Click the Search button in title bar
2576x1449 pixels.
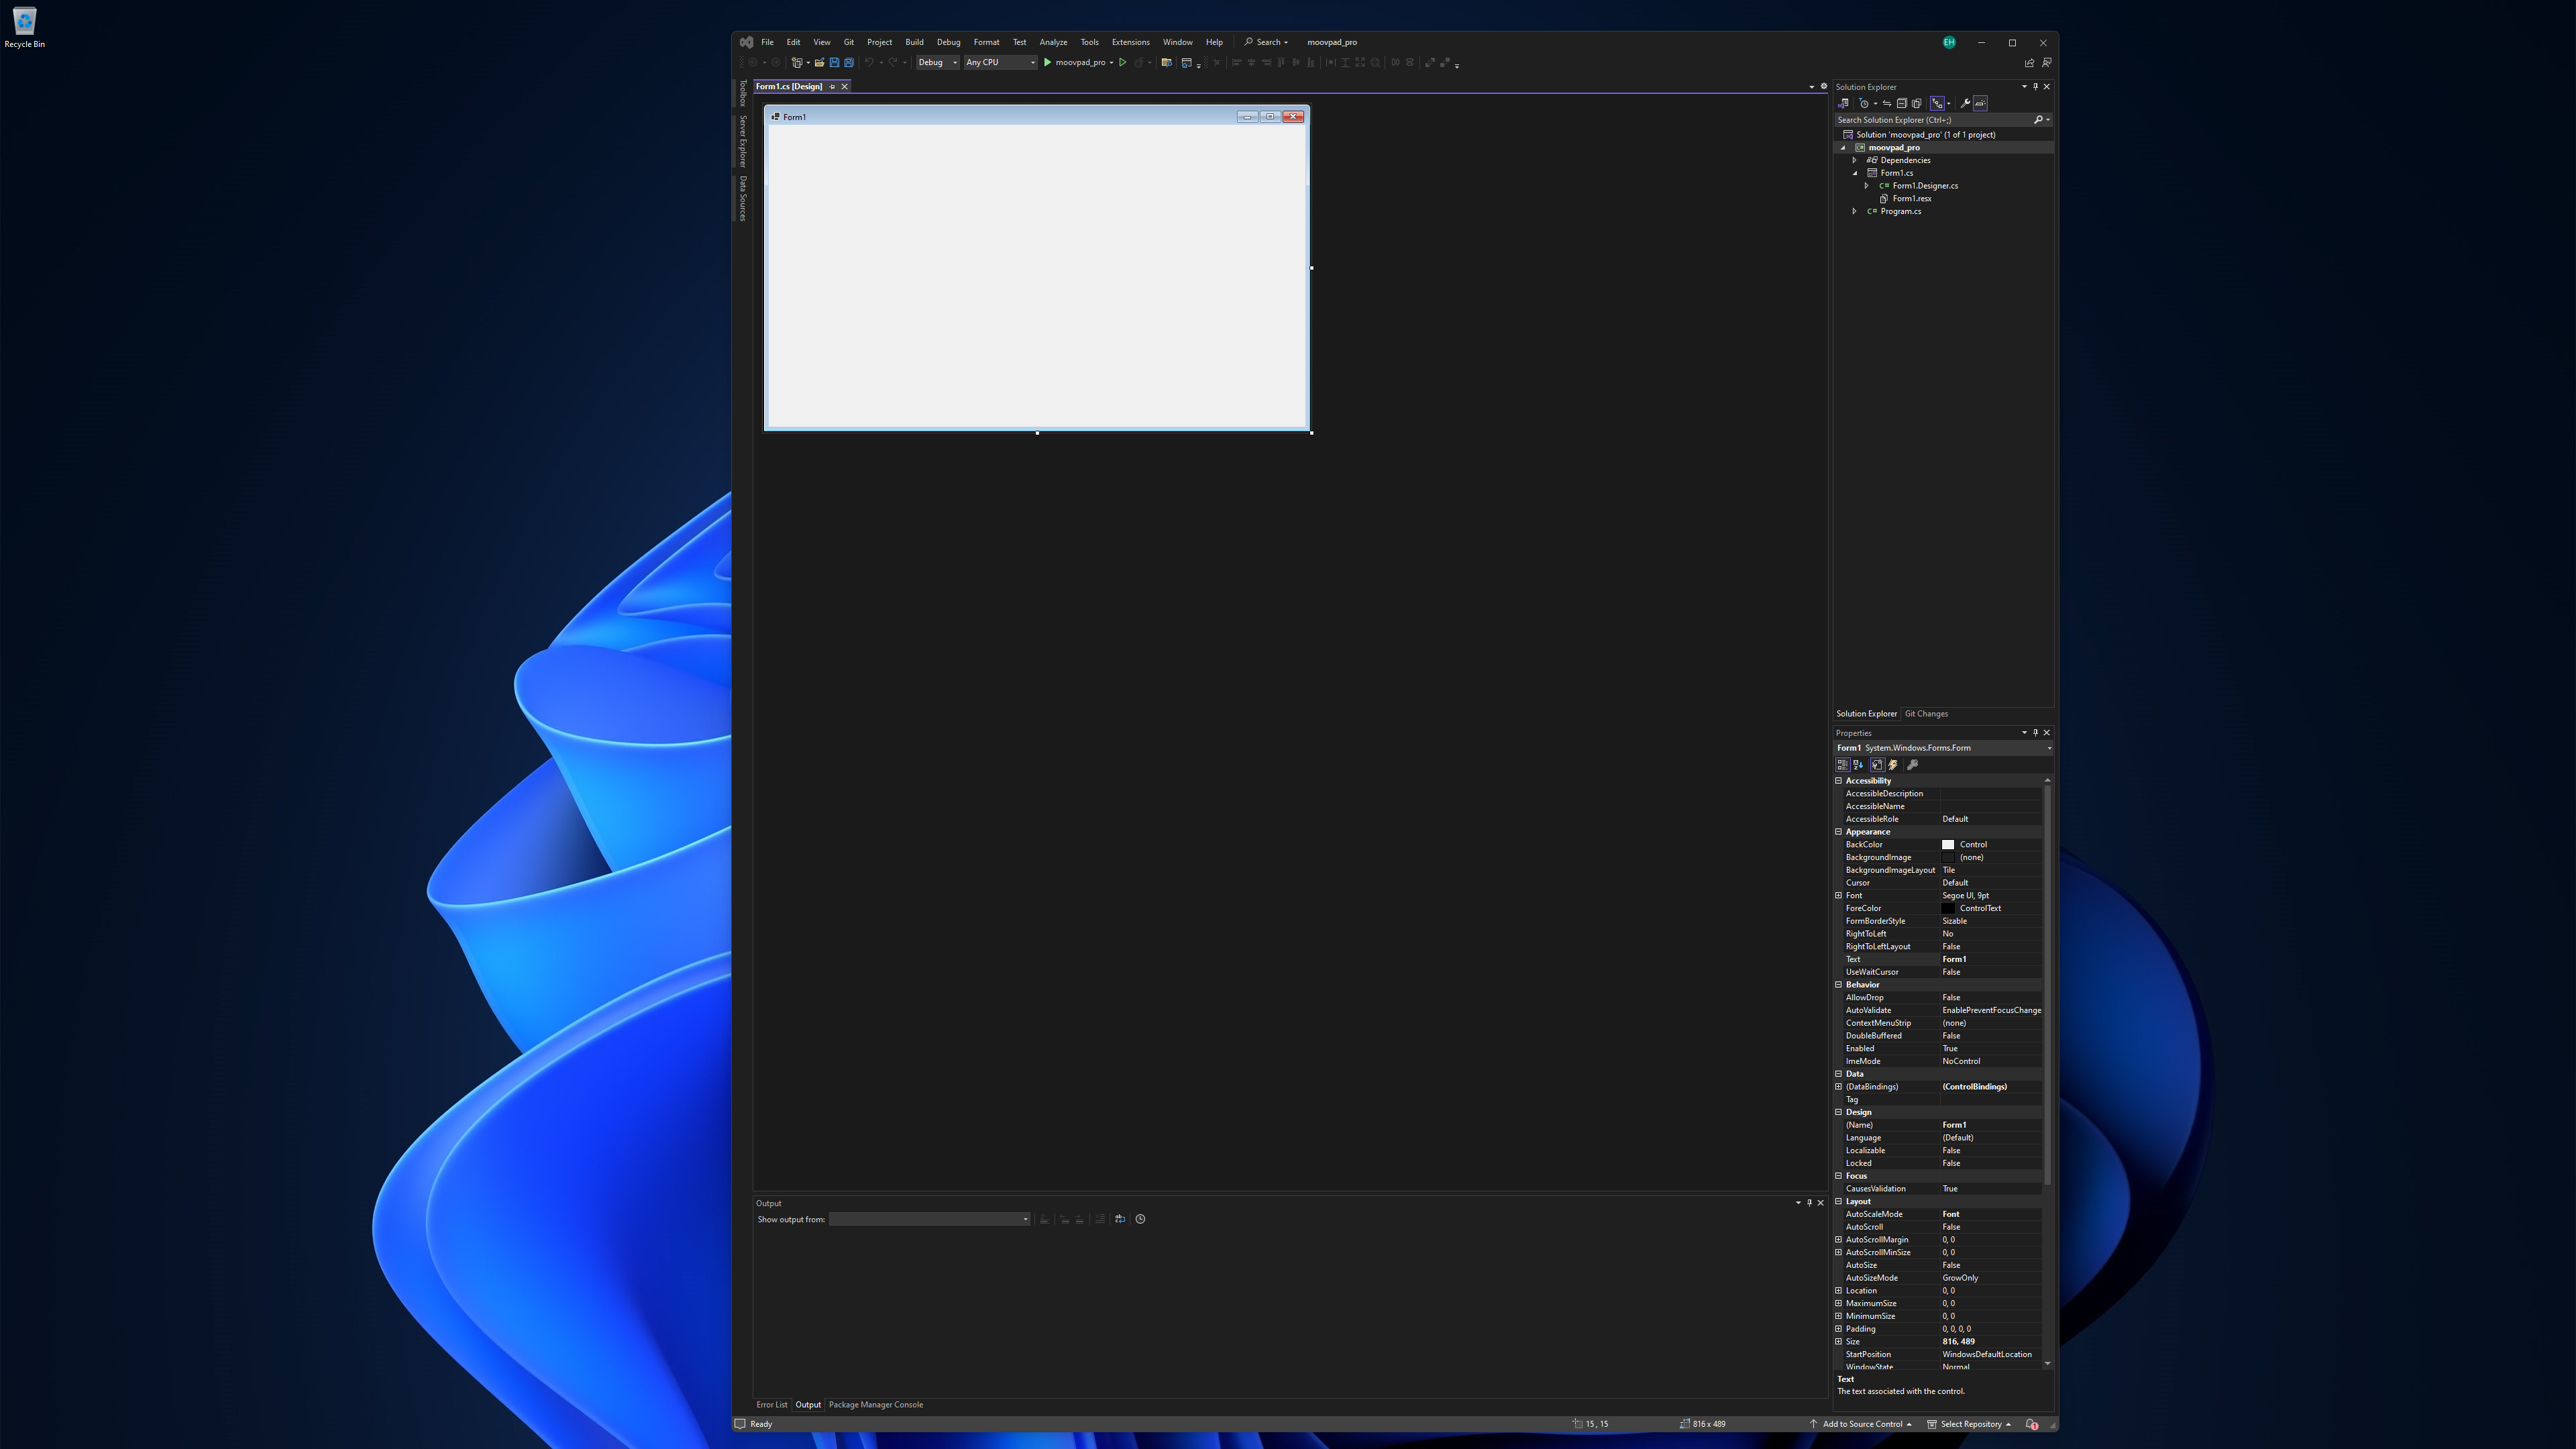(1266, 42)
